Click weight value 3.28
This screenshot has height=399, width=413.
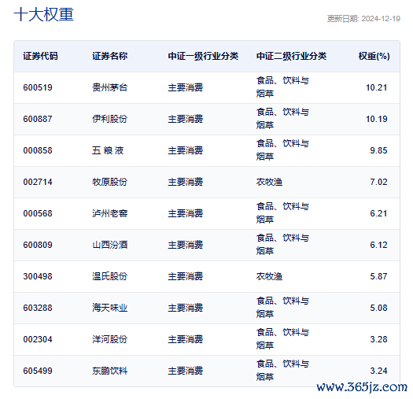pyautogui.click(x=378, y=339)
